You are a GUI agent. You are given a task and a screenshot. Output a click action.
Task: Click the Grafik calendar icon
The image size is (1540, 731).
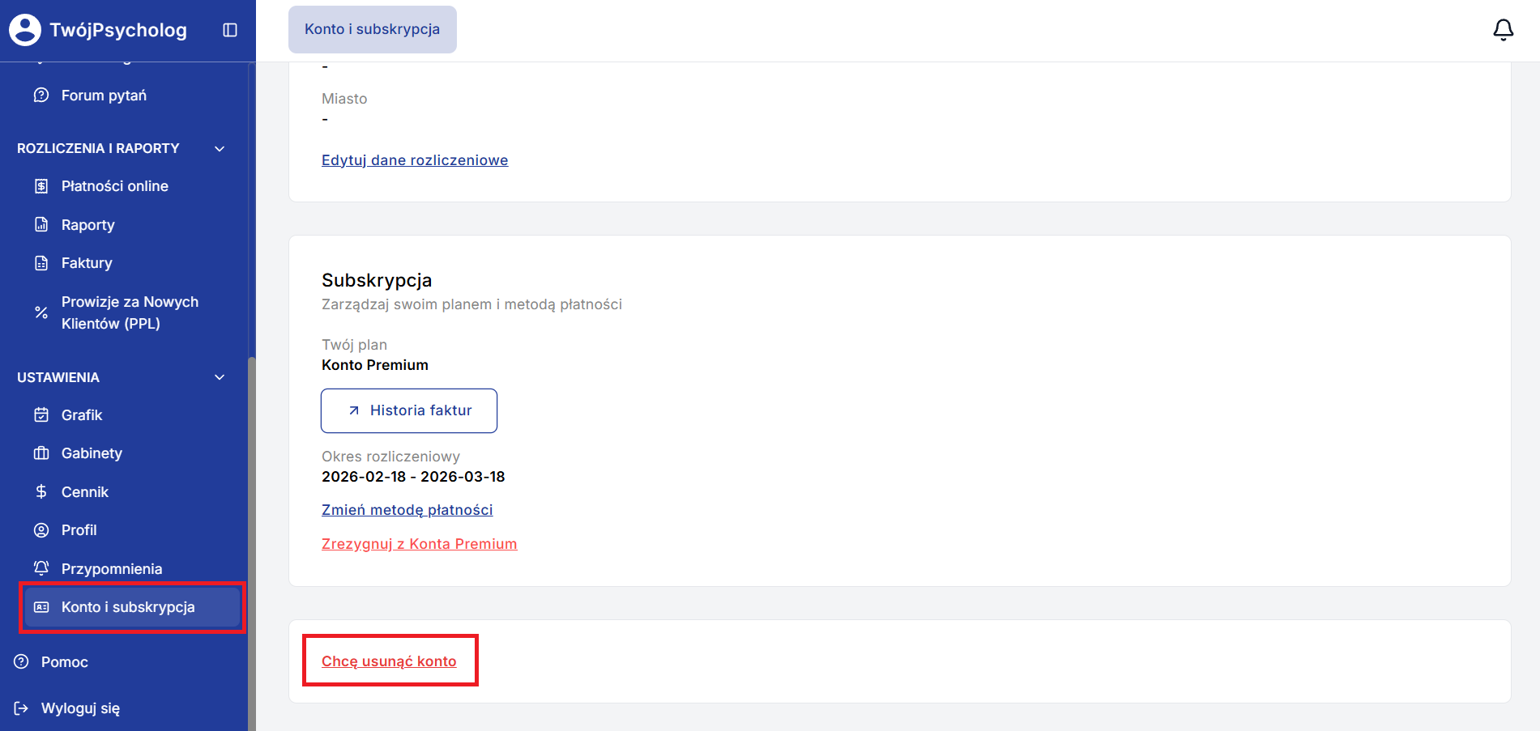41,415
